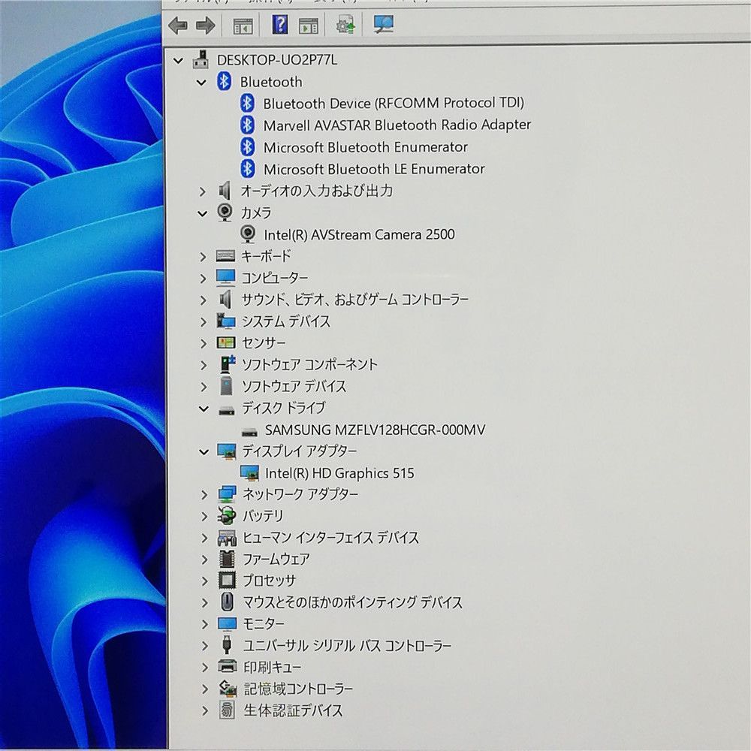Click the storage controller icon beside 記憶域コントローラー

(x=228, y=688)
